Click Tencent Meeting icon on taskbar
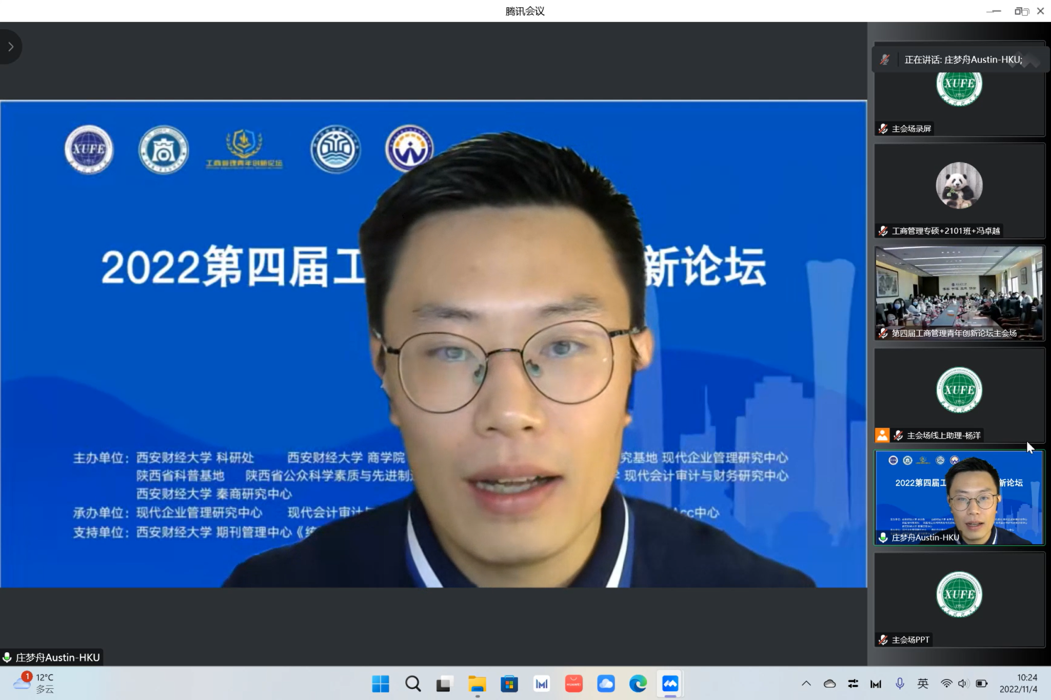The width and height of the screenshot is (1051, 700). [670, 684]
